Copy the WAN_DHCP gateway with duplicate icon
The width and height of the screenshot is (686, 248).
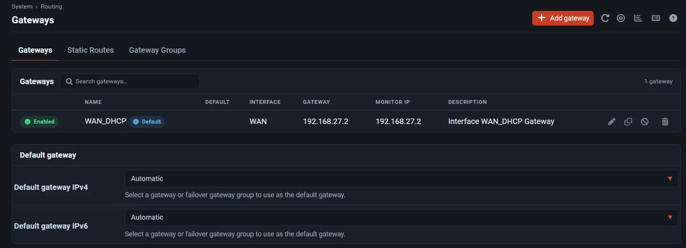click(628, 122)
